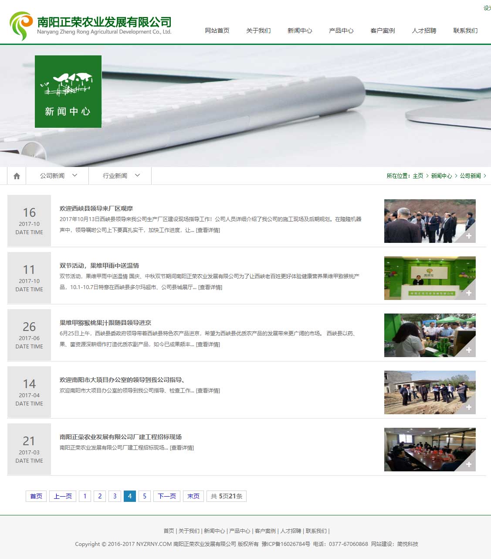
Task: Open 人才招聘 in the top navigation
Action: (x=424, y=31)
